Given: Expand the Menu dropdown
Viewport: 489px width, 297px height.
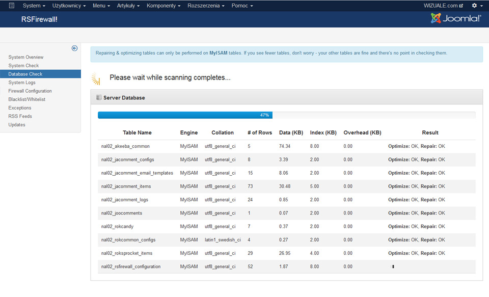Looking at the screenshot, I should pos(101,6).
